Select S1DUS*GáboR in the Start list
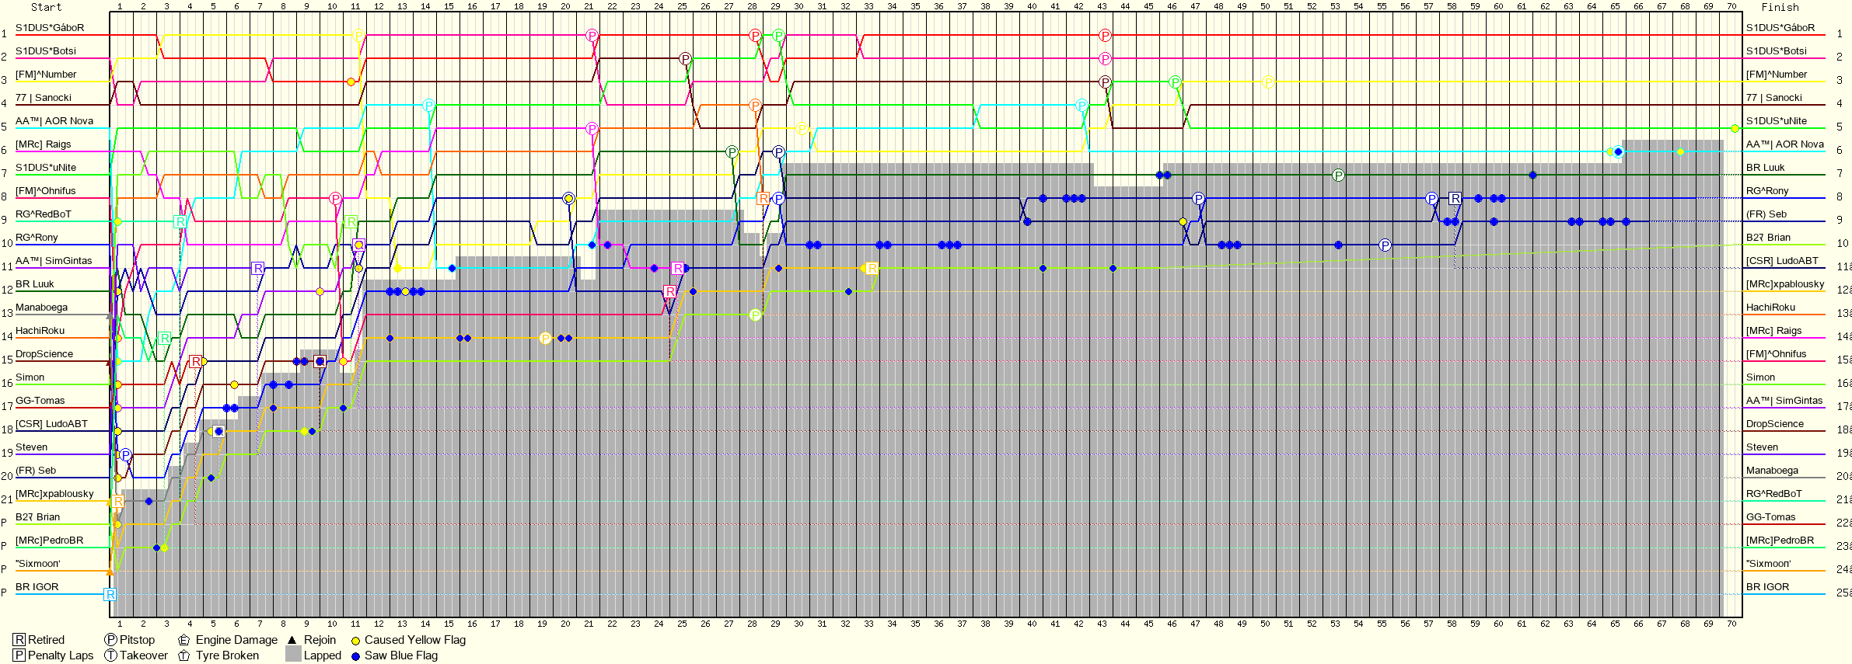This screenshot has height=664, width=1852. (x=50, y=28)
